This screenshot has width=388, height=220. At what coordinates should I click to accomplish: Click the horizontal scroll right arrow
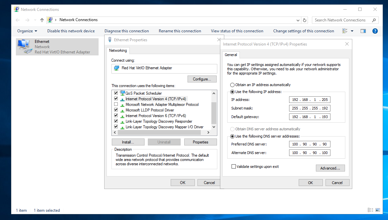(208, 133)
